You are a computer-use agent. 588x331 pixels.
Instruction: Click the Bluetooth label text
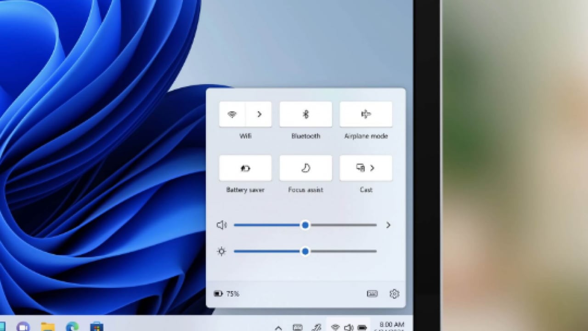(305, 136)
